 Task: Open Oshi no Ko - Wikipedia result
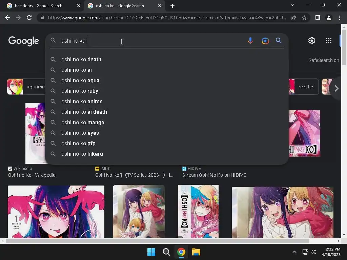click(x=32, y=175)
